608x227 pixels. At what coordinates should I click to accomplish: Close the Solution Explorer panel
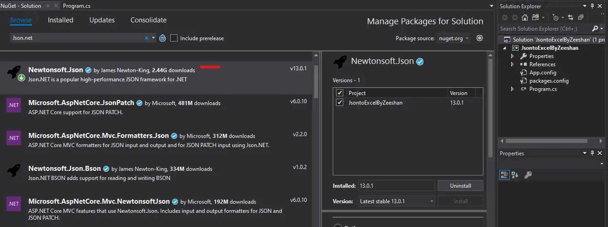click(600, 6)
